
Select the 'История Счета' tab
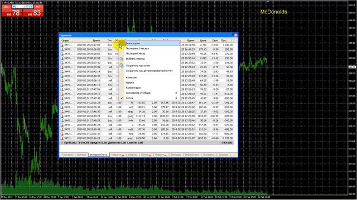pyautogui.click(x=99, y=154)
